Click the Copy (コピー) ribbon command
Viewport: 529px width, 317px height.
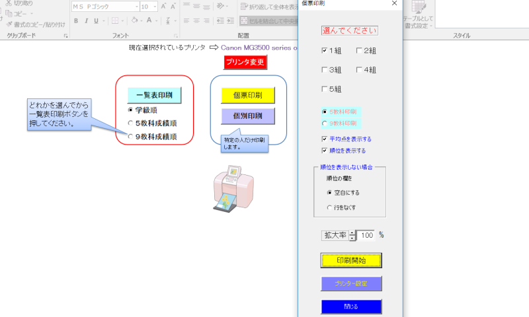[16, 13]
